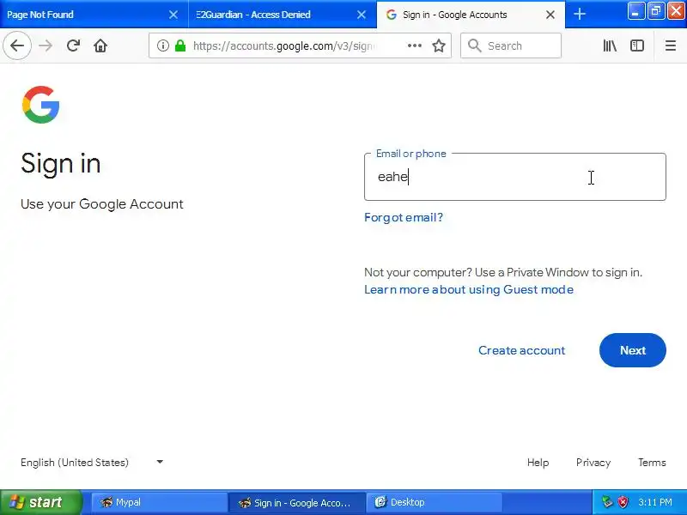The image size is (687, 515).
Task: Open a new tab with plus
Action: click(x=580, y=14)
